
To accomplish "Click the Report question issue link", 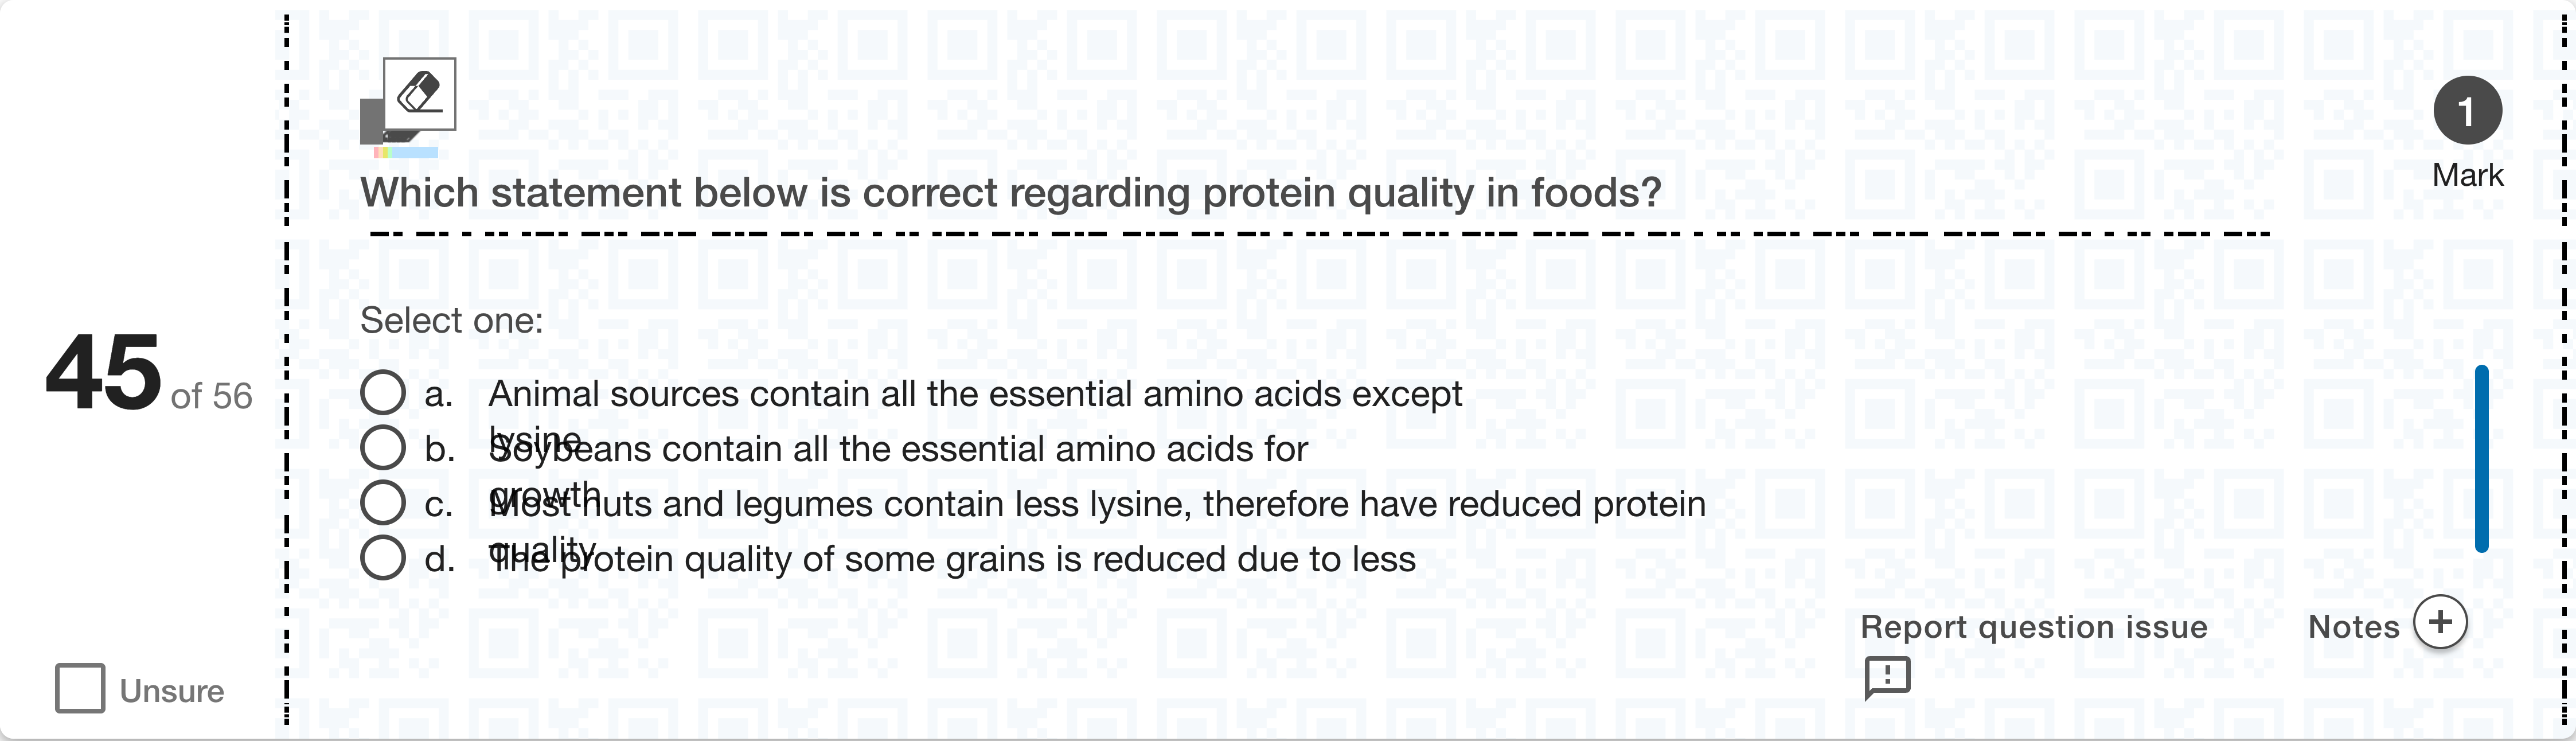I will (2033, 627).
